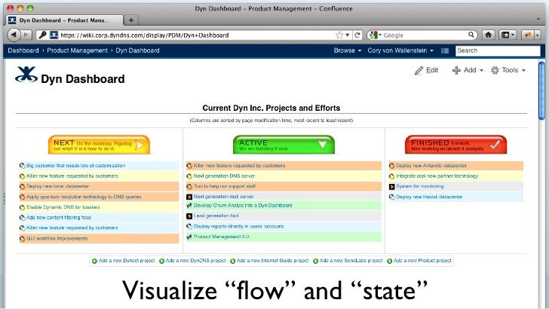549x309 pixels.
Task: Click the browser Home icon
Action: tap(488, 35)
